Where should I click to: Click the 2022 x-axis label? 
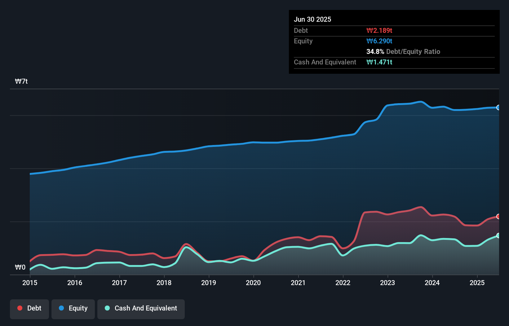(343, 283)
